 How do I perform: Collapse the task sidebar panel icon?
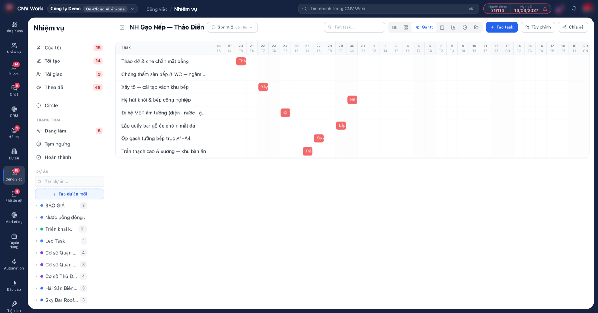point(122,27)
